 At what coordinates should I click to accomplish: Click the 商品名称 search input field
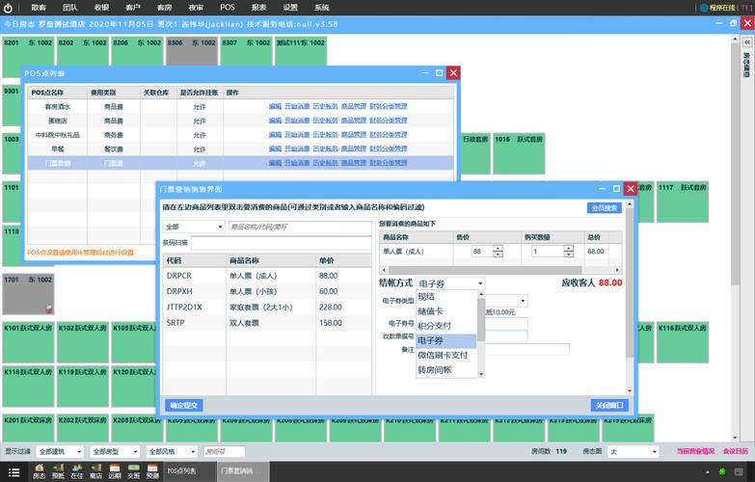point(299,227)
